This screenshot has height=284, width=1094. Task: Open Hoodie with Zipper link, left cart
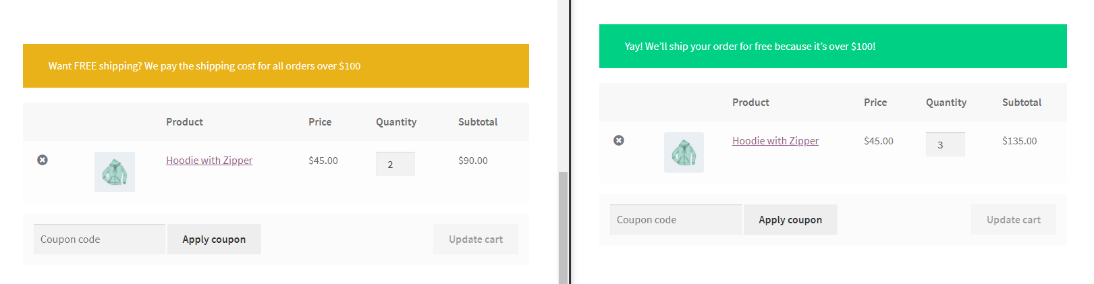(209, 161)
